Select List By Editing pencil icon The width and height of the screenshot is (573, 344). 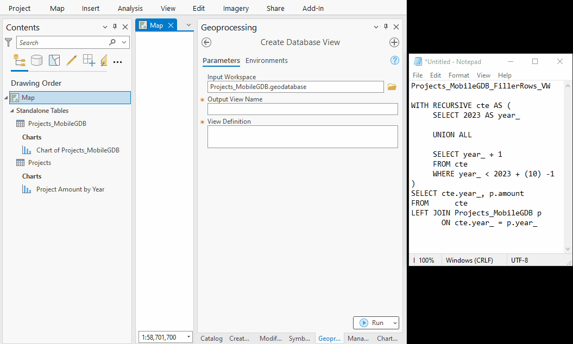tap(71, 60)
